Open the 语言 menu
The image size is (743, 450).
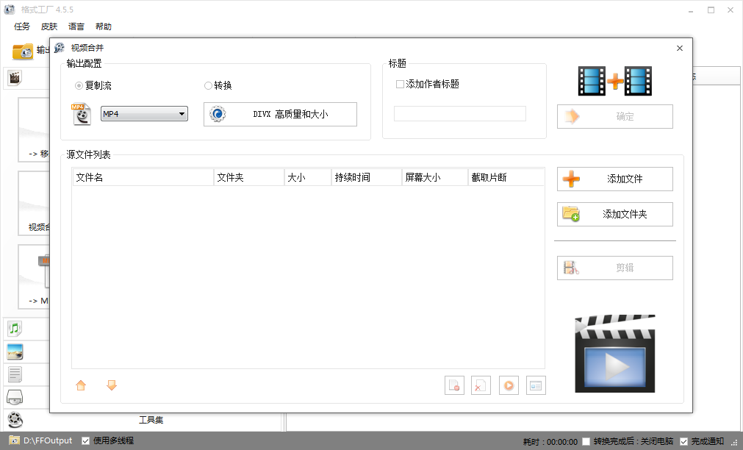pos(76,26)
